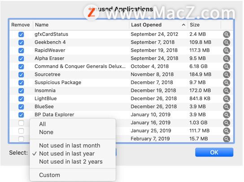Show RapidWeaver in Finder via magnifier
This screenshot has width=244, height=182.
tap(227, 51)
